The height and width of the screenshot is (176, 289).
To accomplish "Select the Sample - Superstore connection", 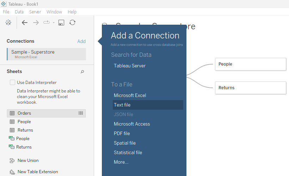I will [x=46, y=54].
